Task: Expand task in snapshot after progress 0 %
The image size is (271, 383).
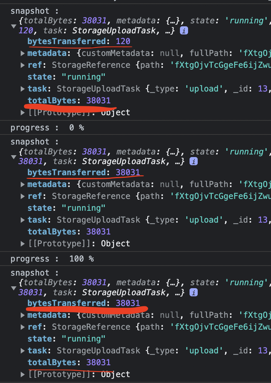Action: pyautogui.click(x=23, y=220)
